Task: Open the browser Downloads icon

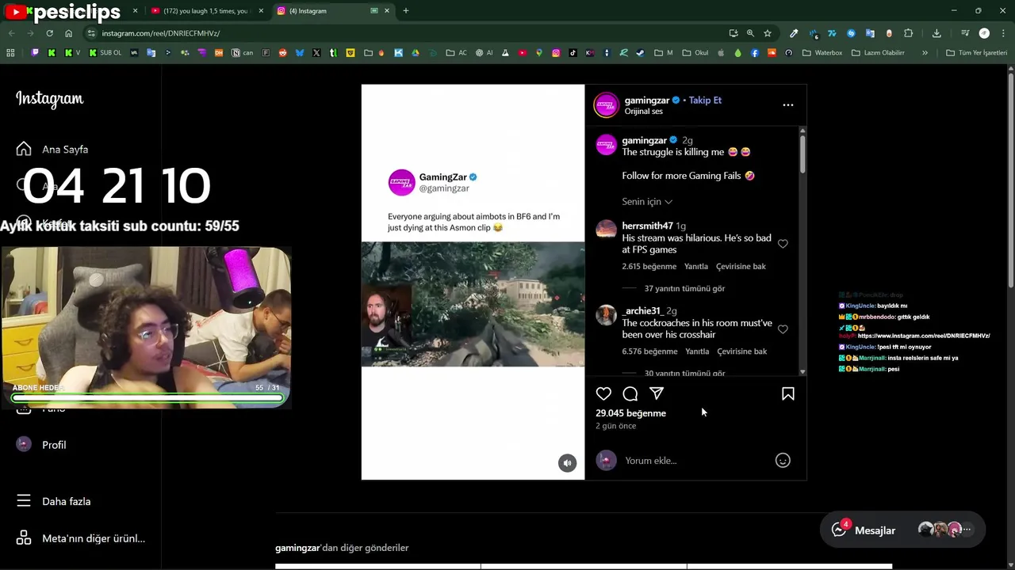Action: tap(936, 33)
